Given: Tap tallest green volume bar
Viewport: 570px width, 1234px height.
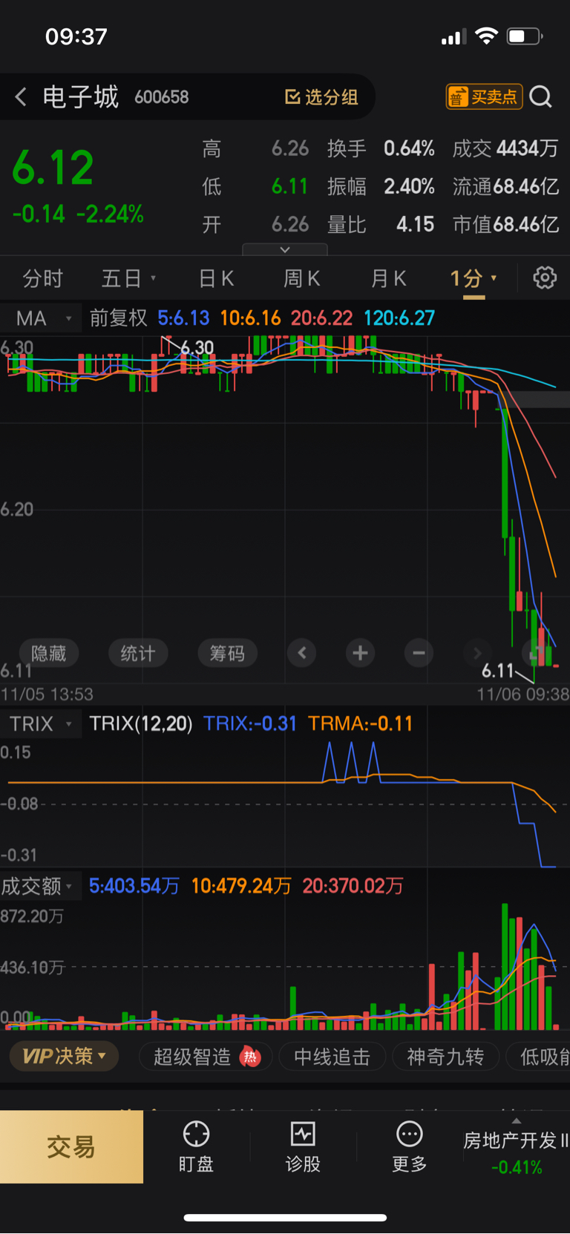Looking at the screenshot, I should (x=505, y=966).
